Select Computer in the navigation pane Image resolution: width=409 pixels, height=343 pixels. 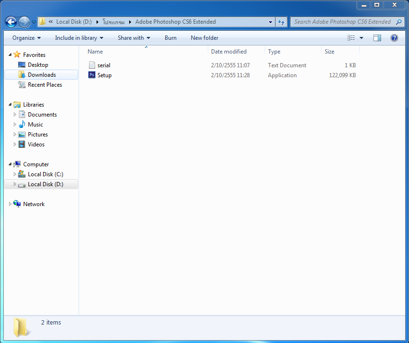36,164
